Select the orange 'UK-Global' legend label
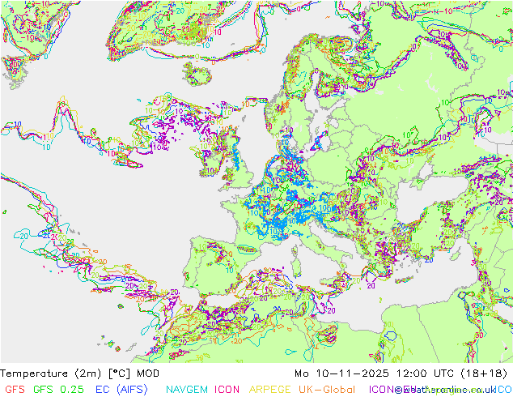The width and height of the screenshot is (513, 397). [x=327, y=390]
